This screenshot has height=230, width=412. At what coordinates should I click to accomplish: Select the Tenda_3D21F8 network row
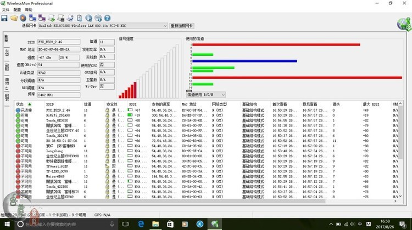point(207,136)
